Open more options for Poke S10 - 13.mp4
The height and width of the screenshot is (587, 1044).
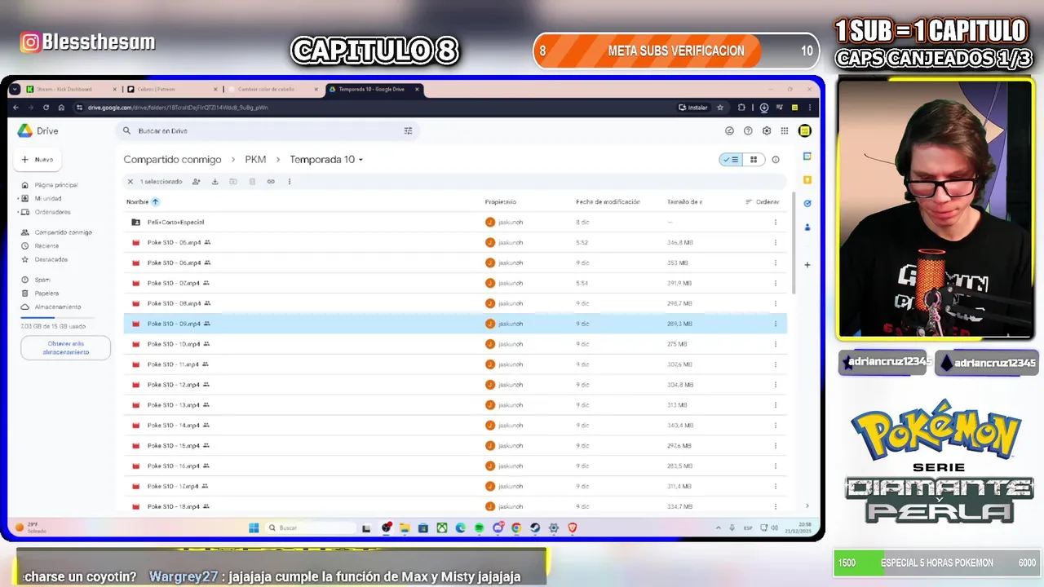pyautogui.click(x=775, y=405)
